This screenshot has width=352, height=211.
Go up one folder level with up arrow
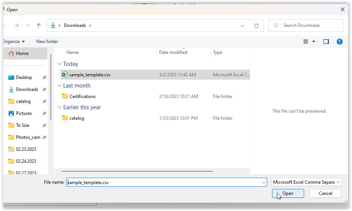click(38, 25)
